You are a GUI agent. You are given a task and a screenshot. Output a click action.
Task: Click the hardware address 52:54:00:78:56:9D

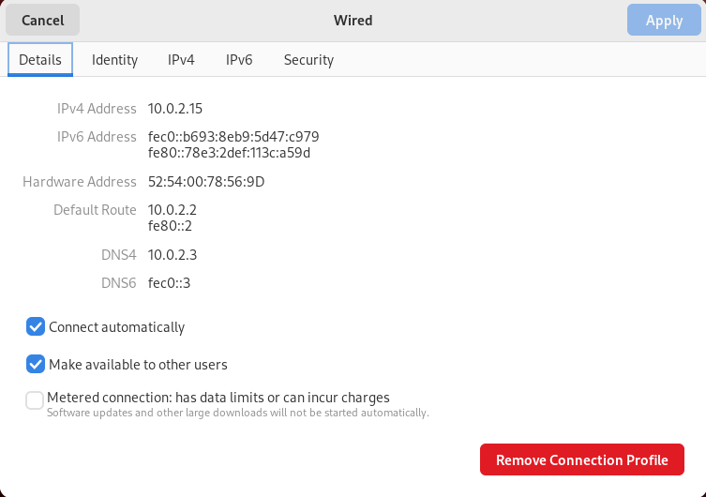(x=206, y=182)
